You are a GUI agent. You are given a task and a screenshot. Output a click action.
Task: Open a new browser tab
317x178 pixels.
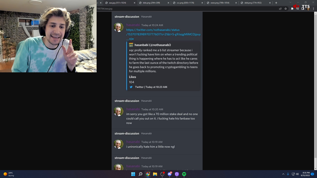tap(276, 3)
